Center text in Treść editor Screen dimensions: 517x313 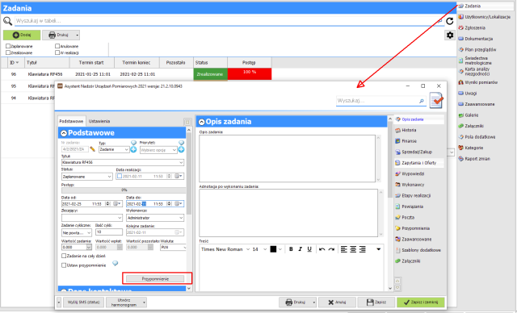(x=353, y=249)
